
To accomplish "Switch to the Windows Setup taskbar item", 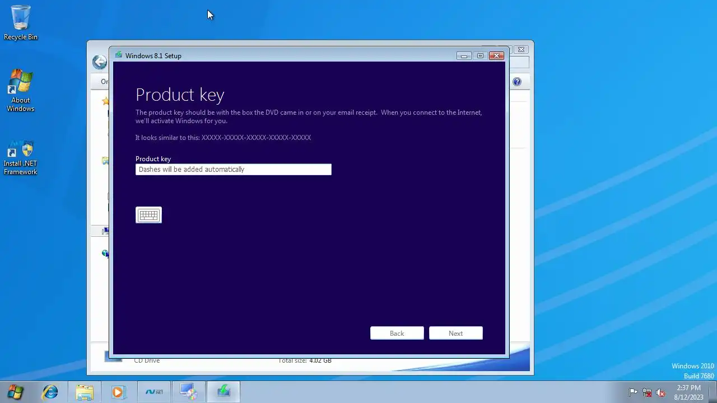I will [x=224, y=392].
